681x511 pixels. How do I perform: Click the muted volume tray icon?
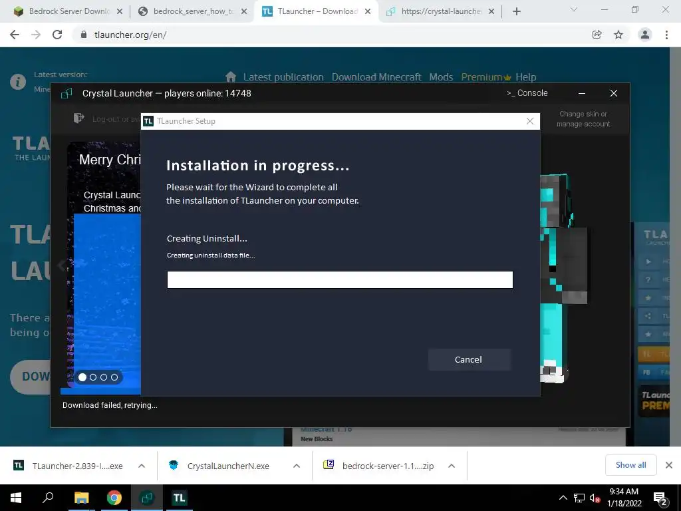point(595,498)
